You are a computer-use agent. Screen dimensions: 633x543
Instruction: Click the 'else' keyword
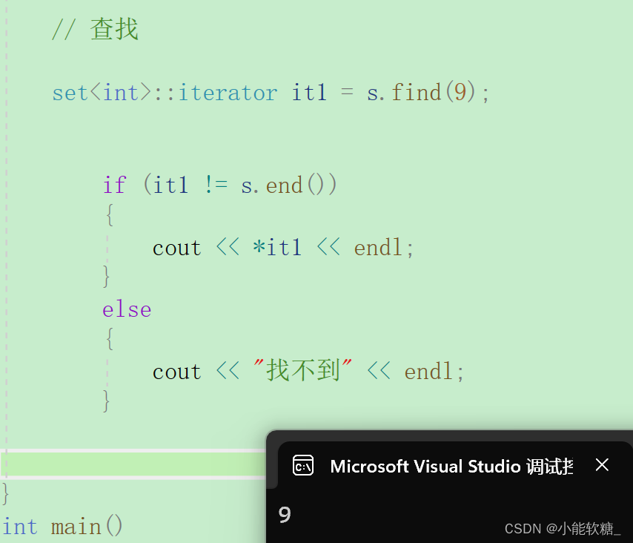pyautogui.click(x=127, y=309)
